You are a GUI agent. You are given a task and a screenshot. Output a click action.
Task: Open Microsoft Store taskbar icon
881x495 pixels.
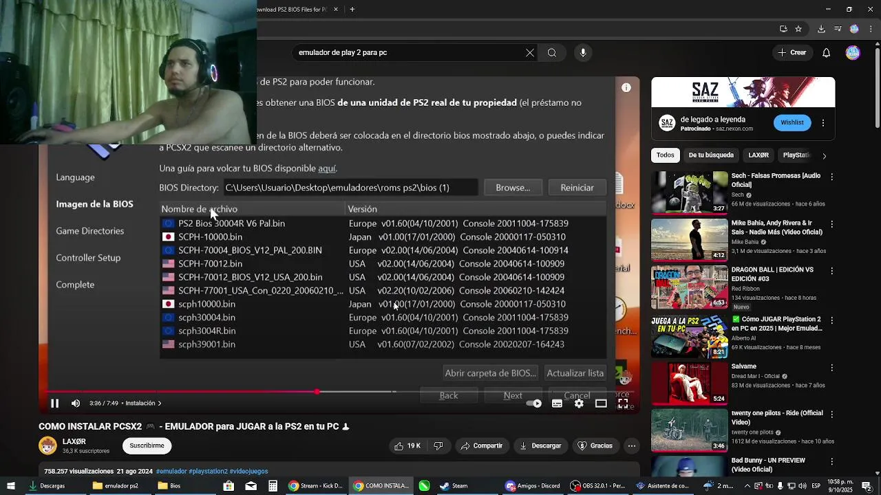point(229,486)
